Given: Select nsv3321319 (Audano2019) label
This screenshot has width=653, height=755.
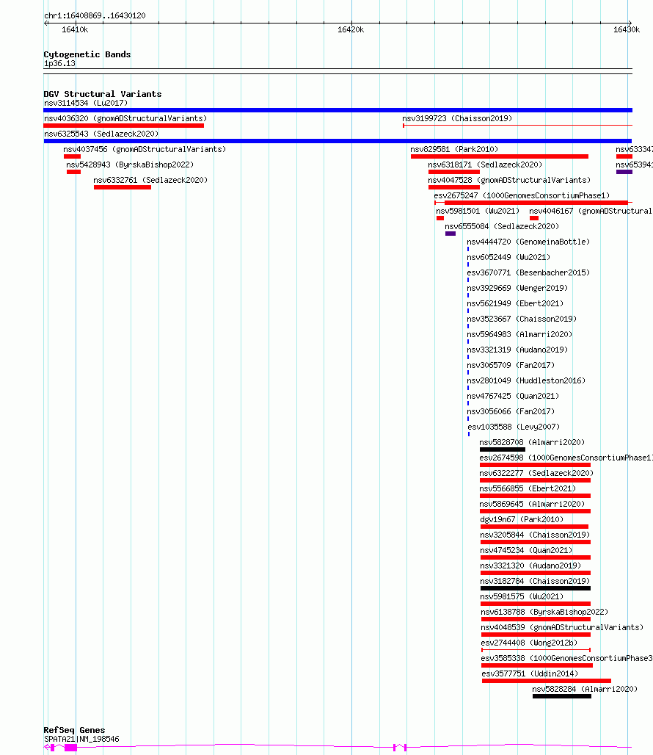Looking at the screenshot, I should tap(517, 350).
